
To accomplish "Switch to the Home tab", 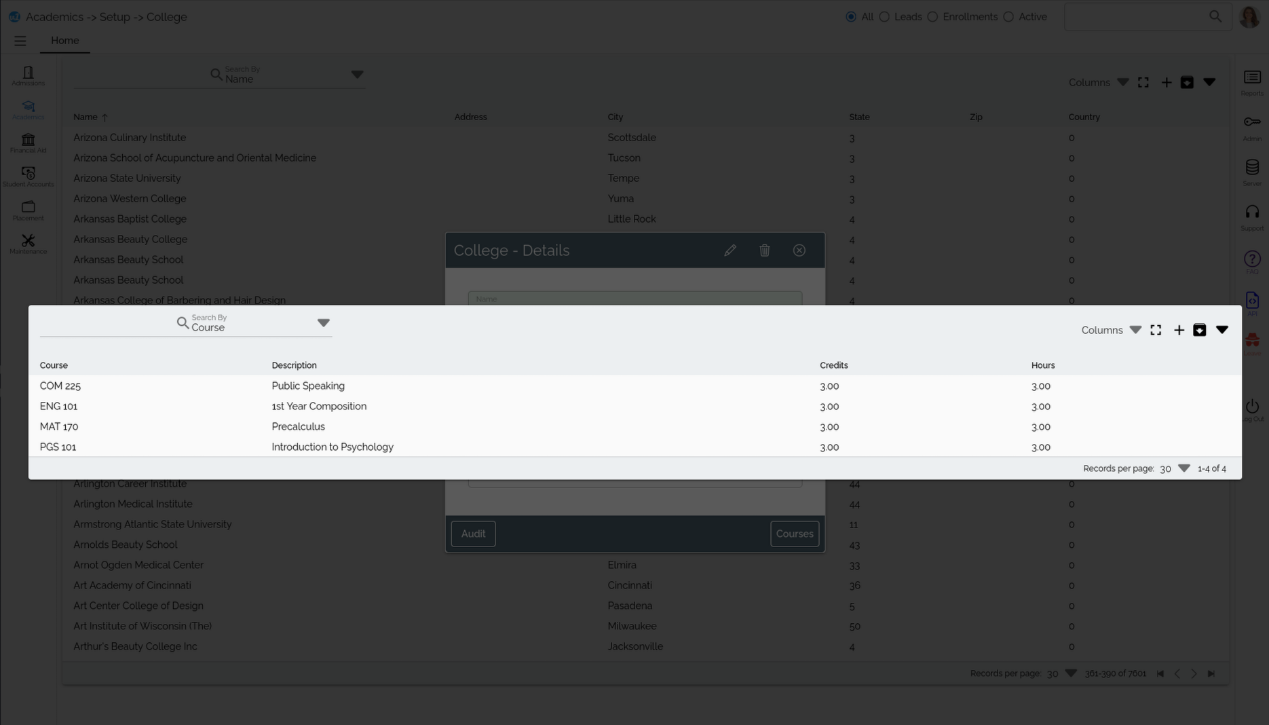I will (64, 40).
